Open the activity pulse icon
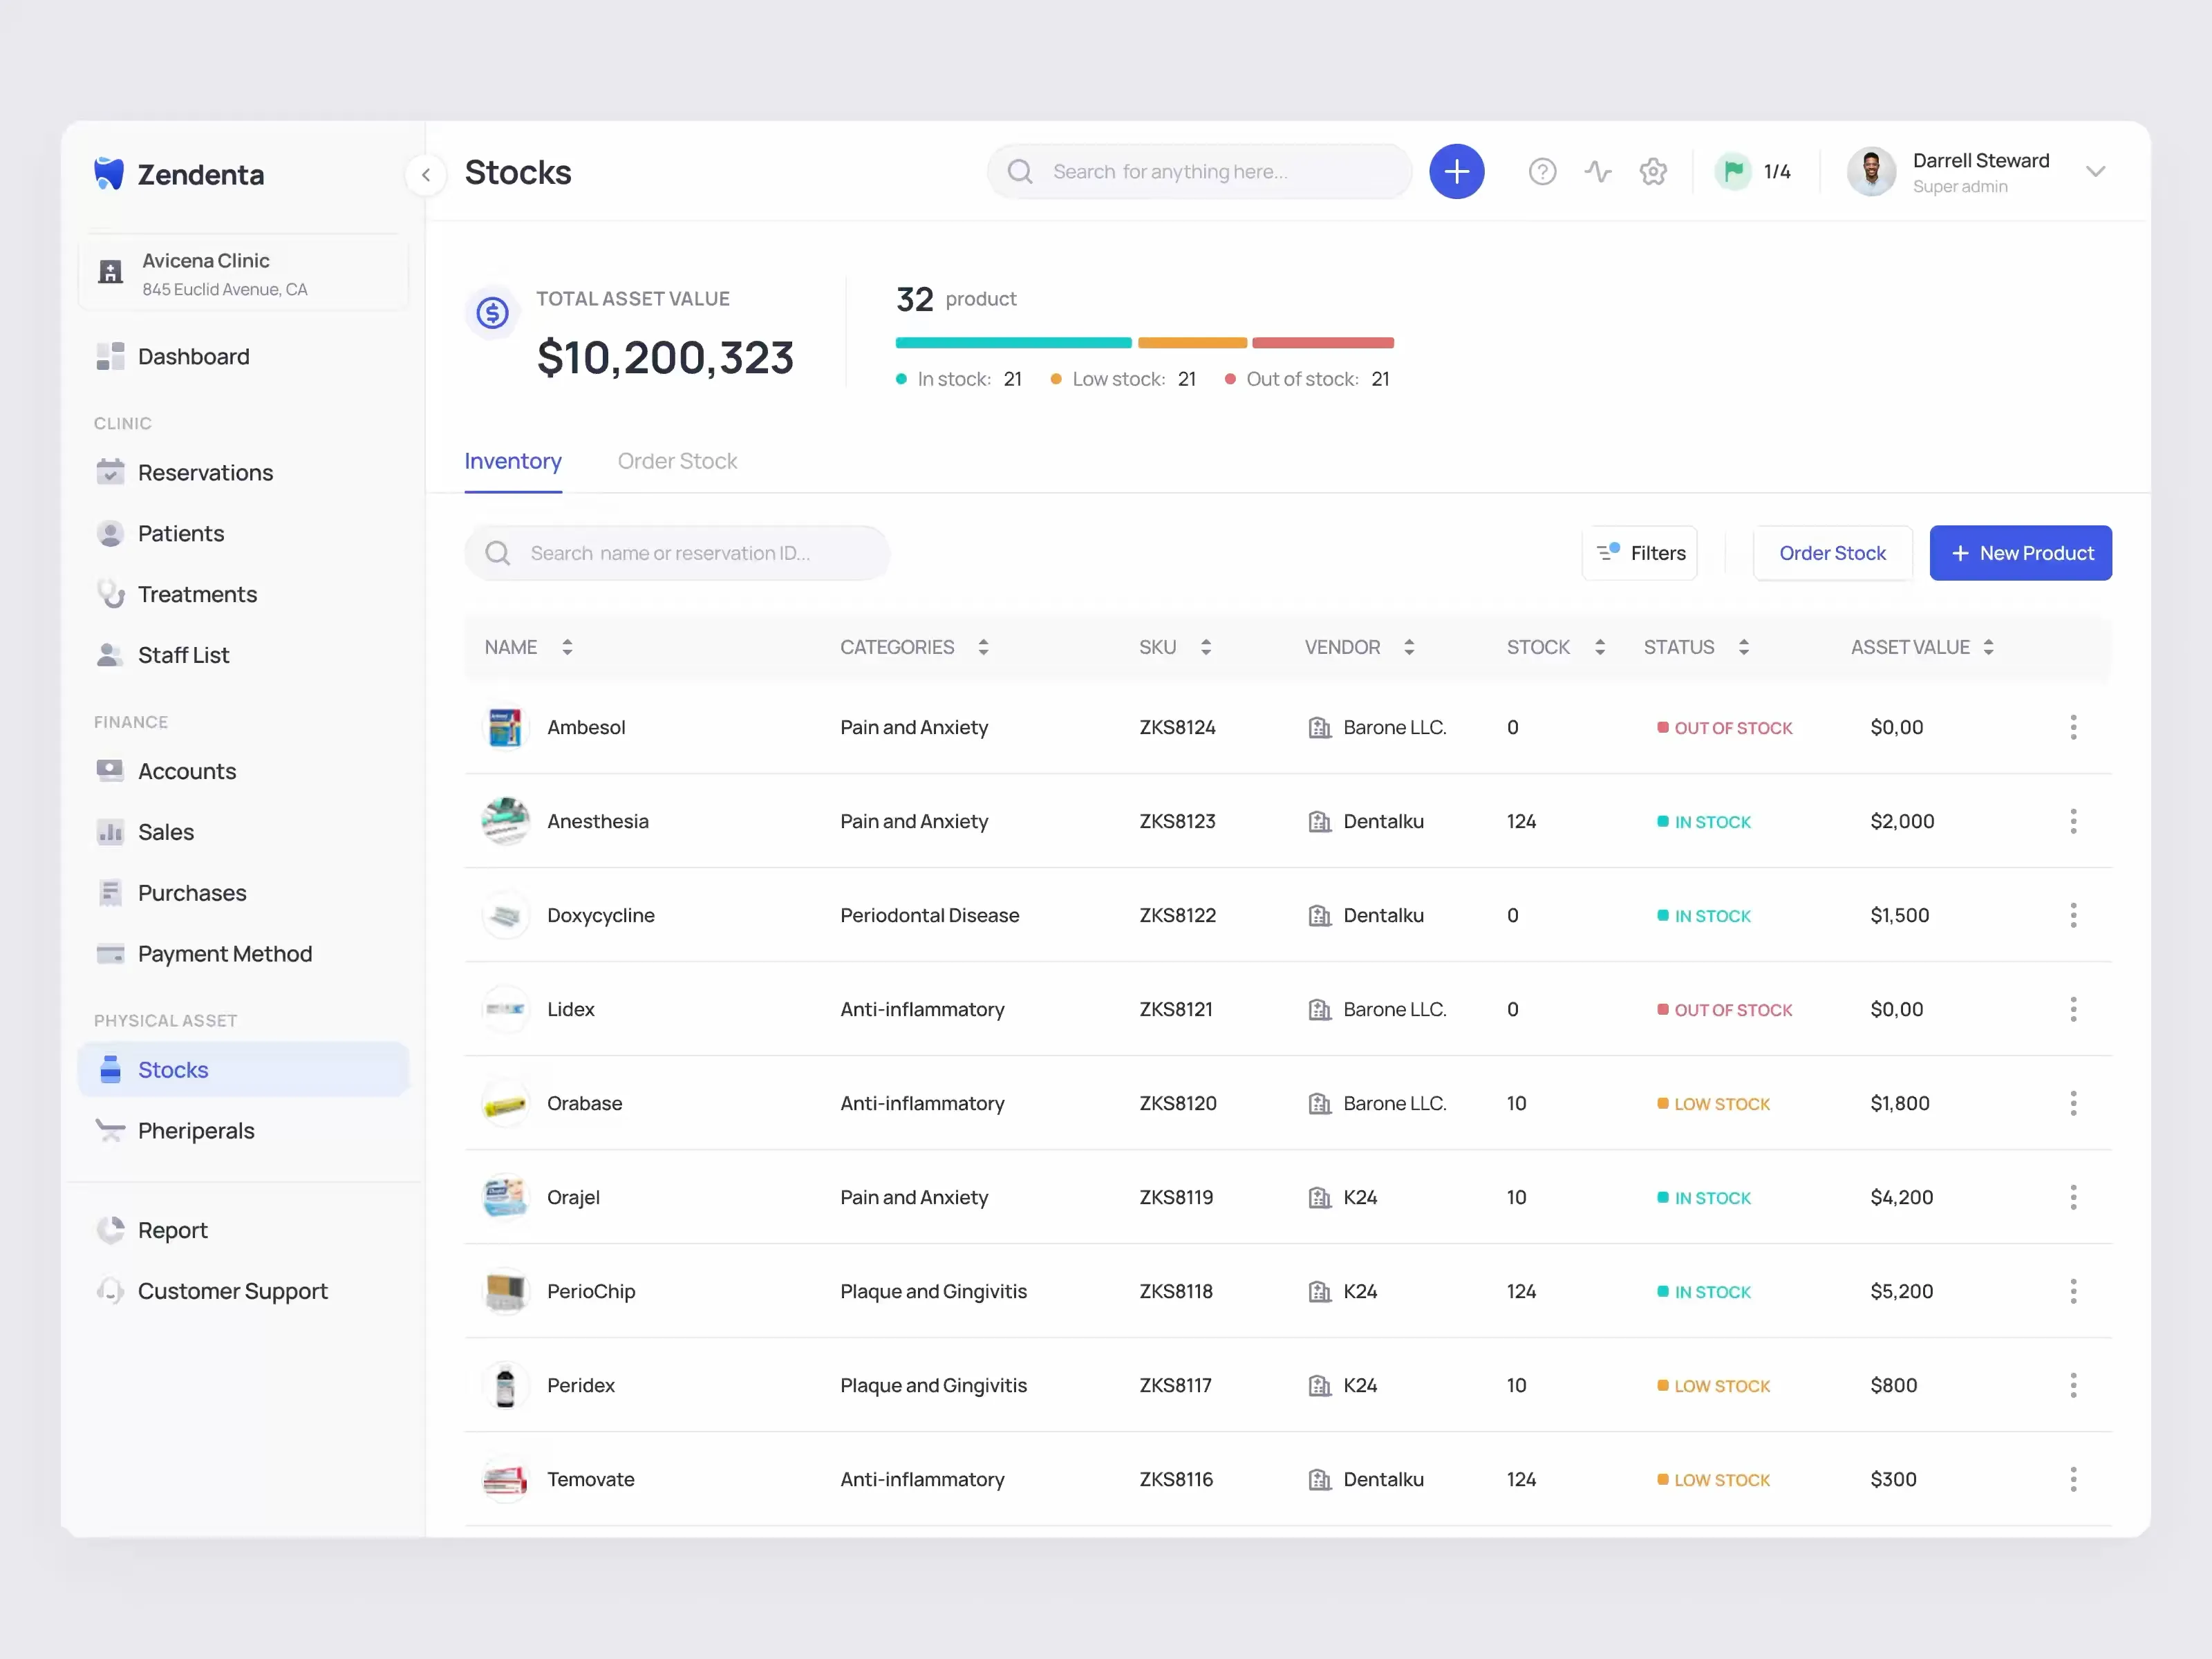This screenshot has width=2212, height=1659. [x=1597, y=172]
